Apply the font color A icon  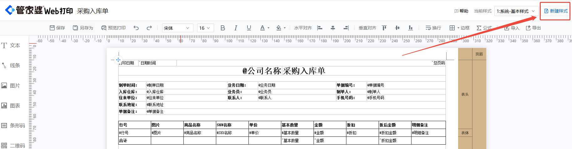tap(263, 28)
